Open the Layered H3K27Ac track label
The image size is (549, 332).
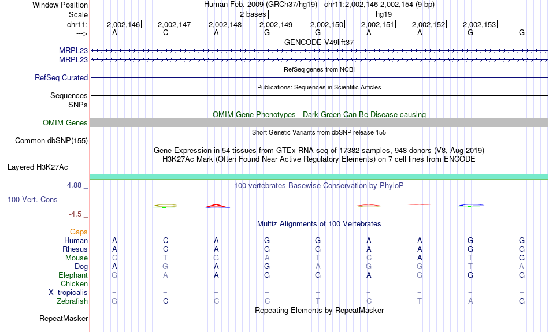[38, 167]
